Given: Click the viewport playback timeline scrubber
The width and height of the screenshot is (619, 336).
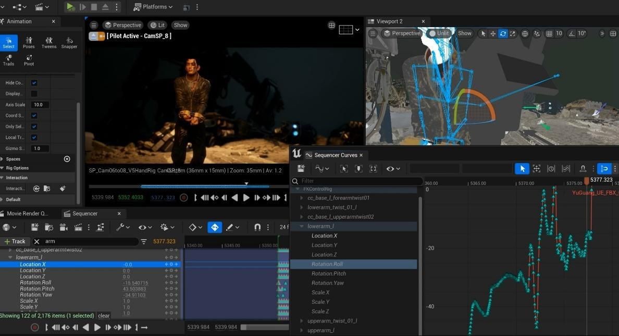Looking at the screenshot, I should coord(246,185).
